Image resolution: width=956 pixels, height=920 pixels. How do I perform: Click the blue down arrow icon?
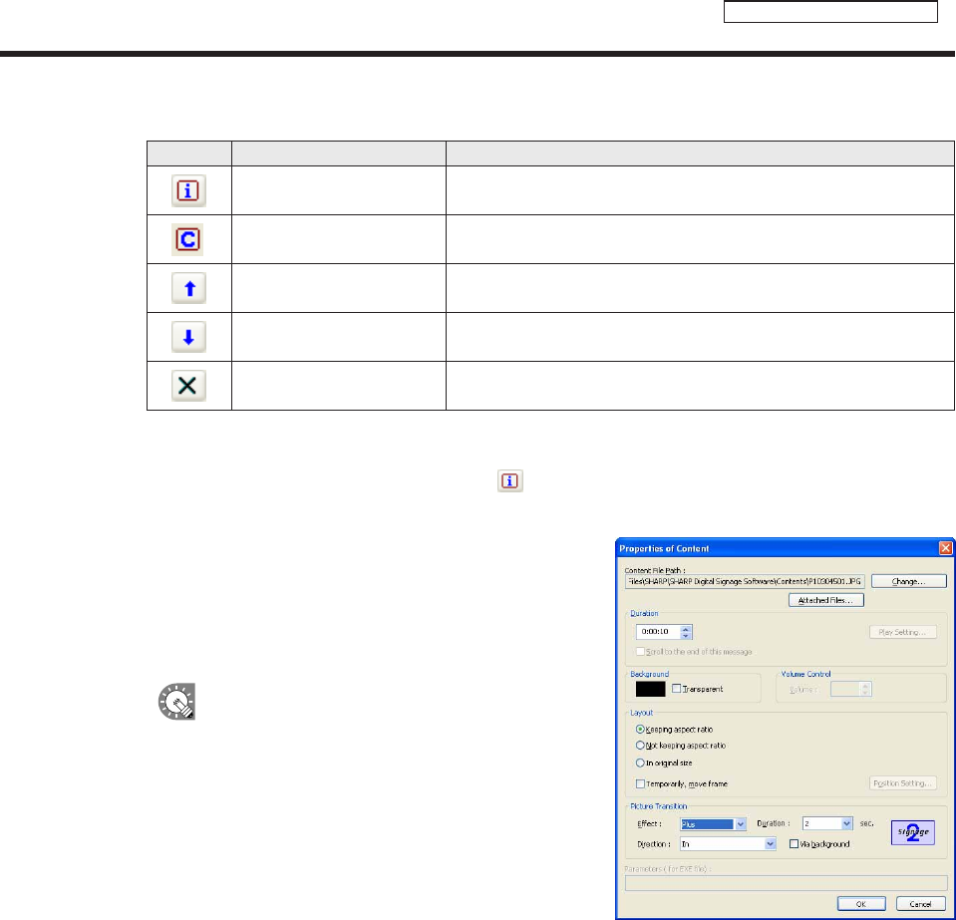[188, 337]
